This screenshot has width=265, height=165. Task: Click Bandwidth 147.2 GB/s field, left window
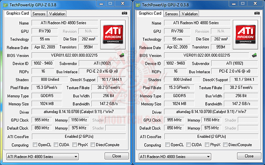(x=109, y=104)
